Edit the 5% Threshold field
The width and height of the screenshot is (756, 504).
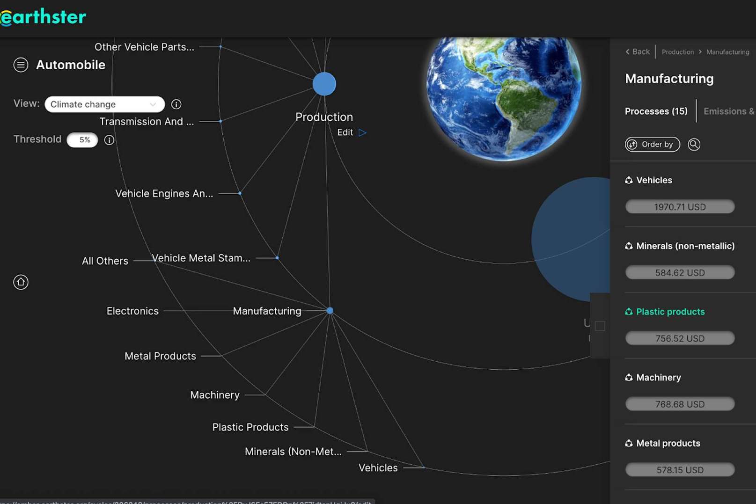(x=82, y=140)
